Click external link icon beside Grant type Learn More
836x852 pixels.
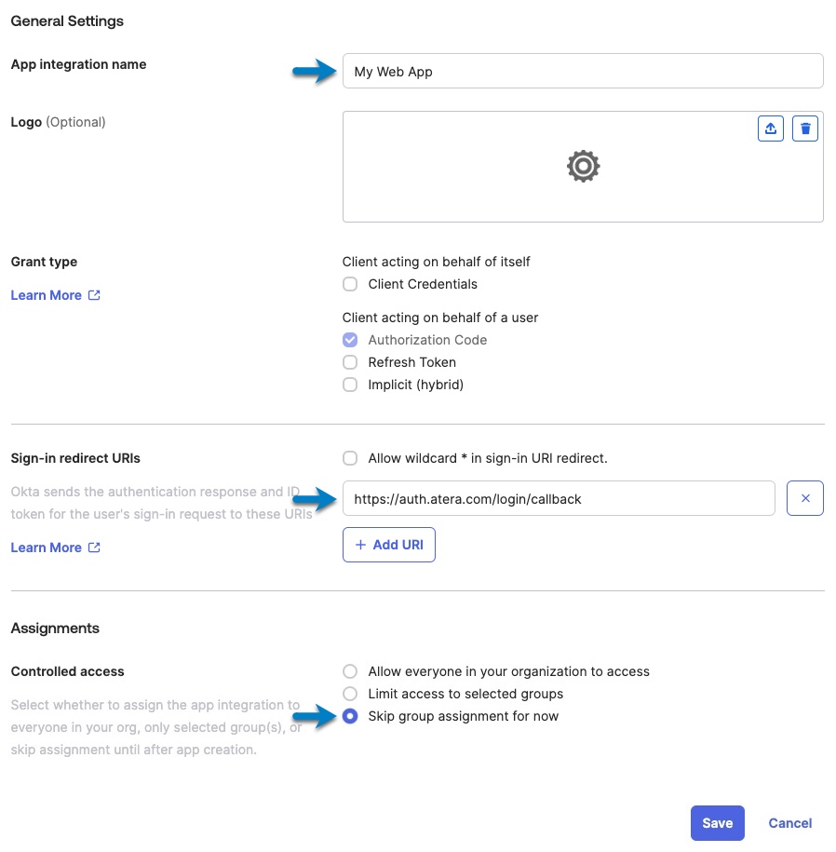[x=94, y=295]
